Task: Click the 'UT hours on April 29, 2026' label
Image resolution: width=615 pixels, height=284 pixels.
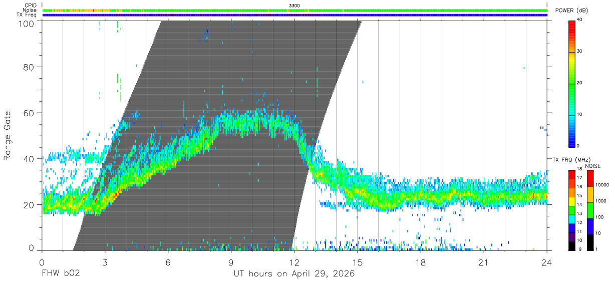Action: pyautogui.click(x=294, y=274)
